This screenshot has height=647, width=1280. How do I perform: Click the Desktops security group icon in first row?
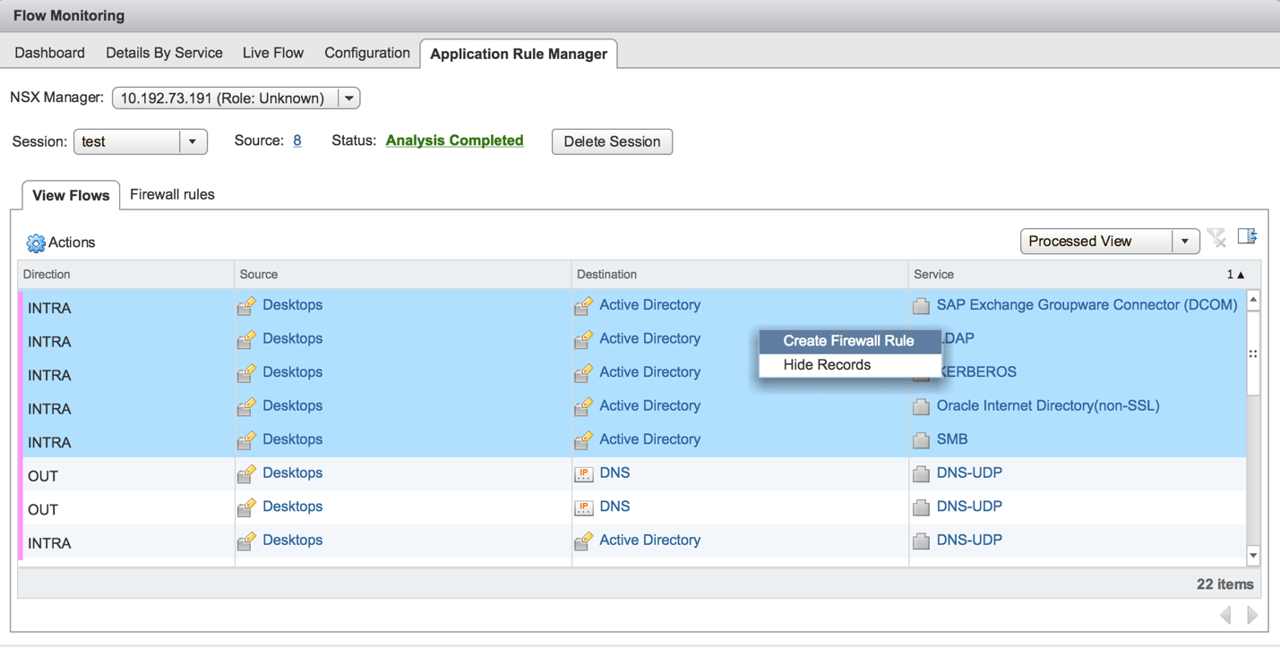coord(246,305)
